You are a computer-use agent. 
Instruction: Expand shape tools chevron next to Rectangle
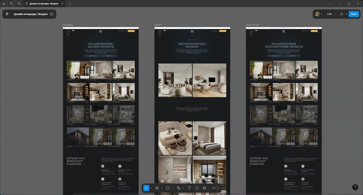point(172,188)
